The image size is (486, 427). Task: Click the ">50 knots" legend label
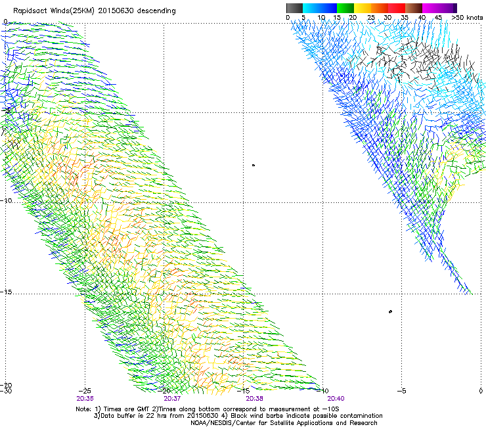click(x=467, y=18)
